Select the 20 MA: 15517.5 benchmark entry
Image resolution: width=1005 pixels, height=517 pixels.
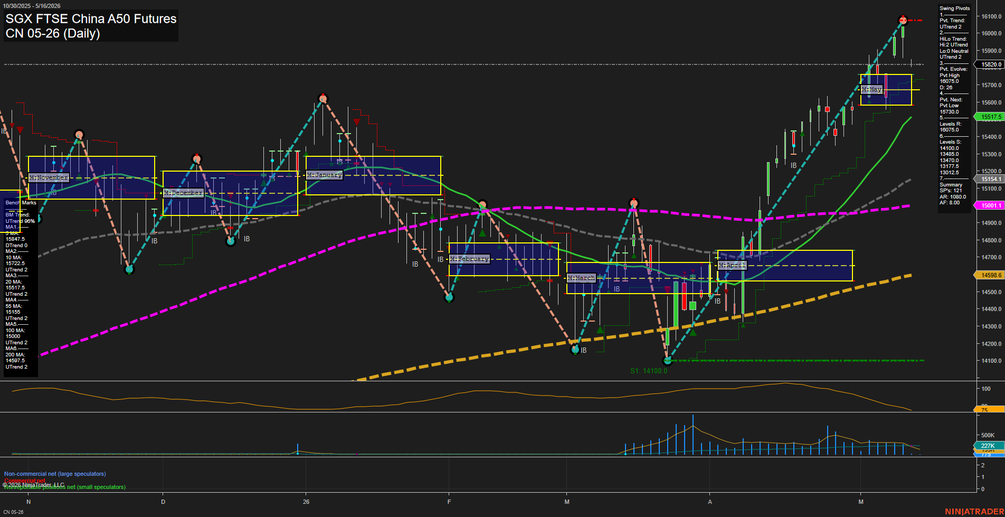(15, 285)
